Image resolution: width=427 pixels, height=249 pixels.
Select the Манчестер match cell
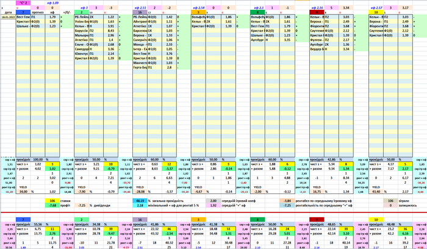(x=140, y=63)
